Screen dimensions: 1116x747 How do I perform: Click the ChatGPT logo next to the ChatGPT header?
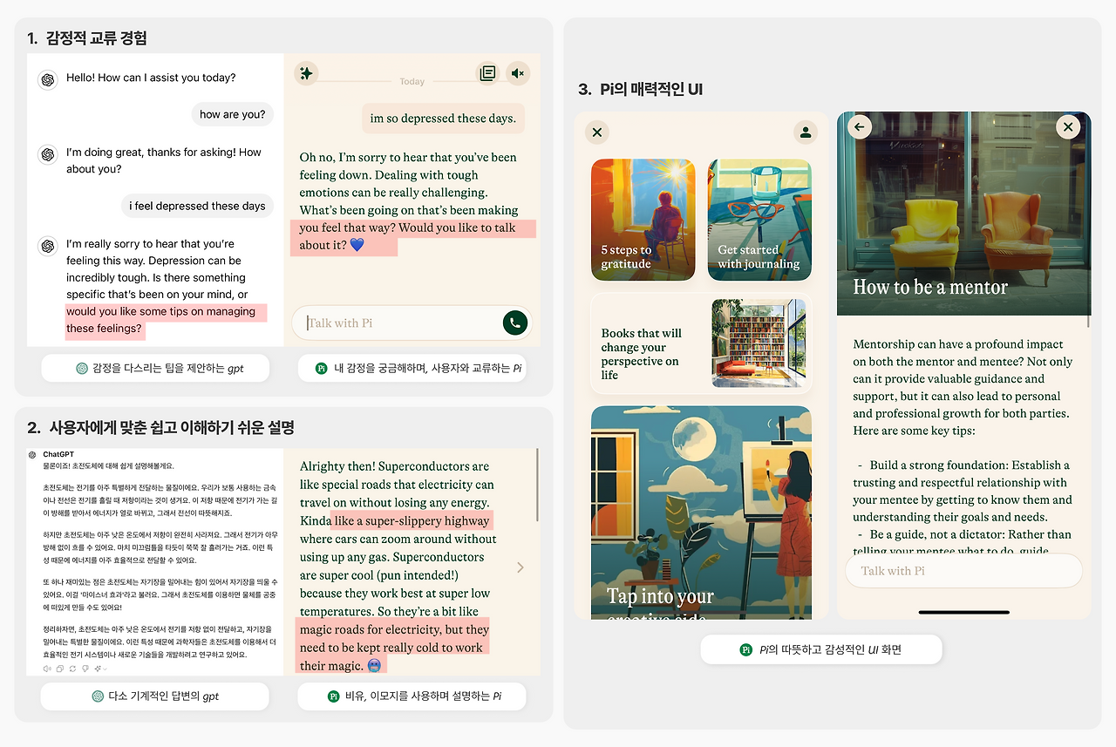coord(32,454)
